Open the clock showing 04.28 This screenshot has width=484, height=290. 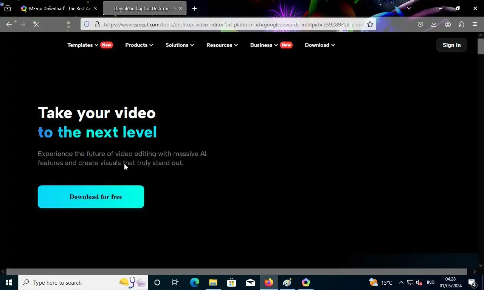pos(450,282)
